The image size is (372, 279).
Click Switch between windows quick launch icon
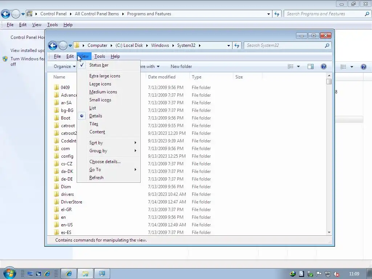point(39,274)
